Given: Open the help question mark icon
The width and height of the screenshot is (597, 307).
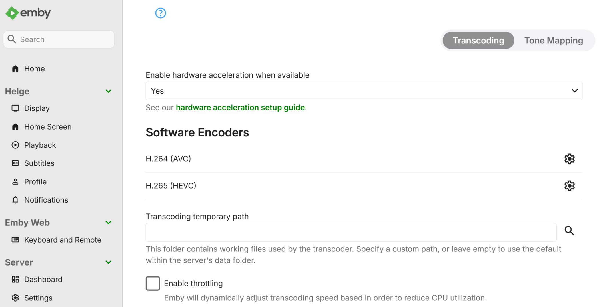Looking at the screenshot, I should pyautogui.click(x=160, y=13).
